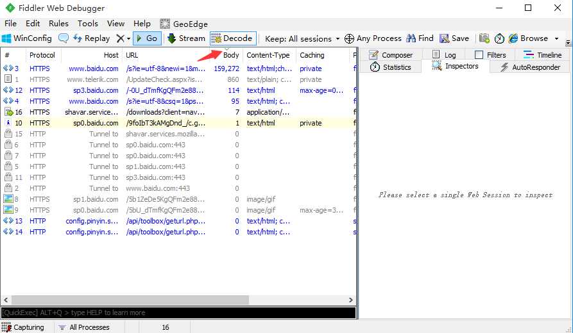Open the Tools menu
Screen dimensions: 573x333
pos(88,24)
